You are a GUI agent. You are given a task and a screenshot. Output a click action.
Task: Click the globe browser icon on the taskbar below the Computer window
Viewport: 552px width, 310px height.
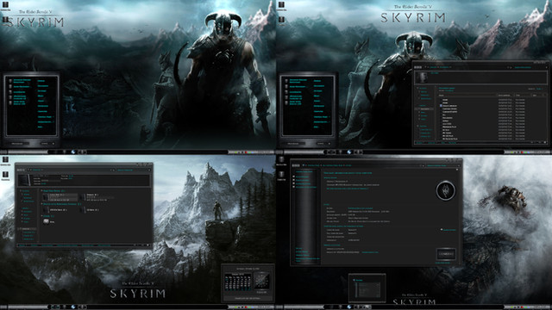pyautogui.click(x=73, y=307)
